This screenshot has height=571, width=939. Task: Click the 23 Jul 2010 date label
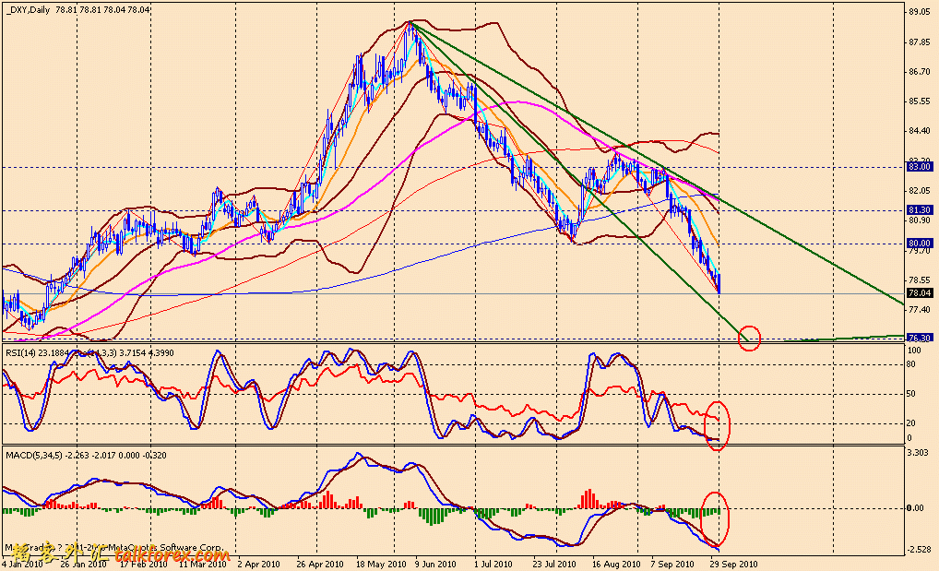[554, 565]
